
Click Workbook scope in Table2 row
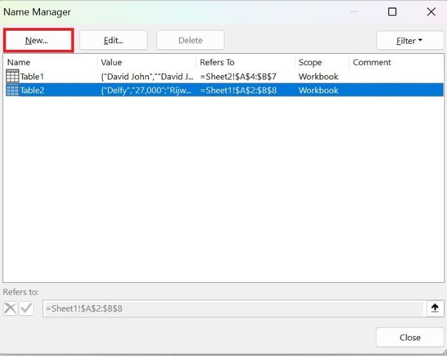318,90
